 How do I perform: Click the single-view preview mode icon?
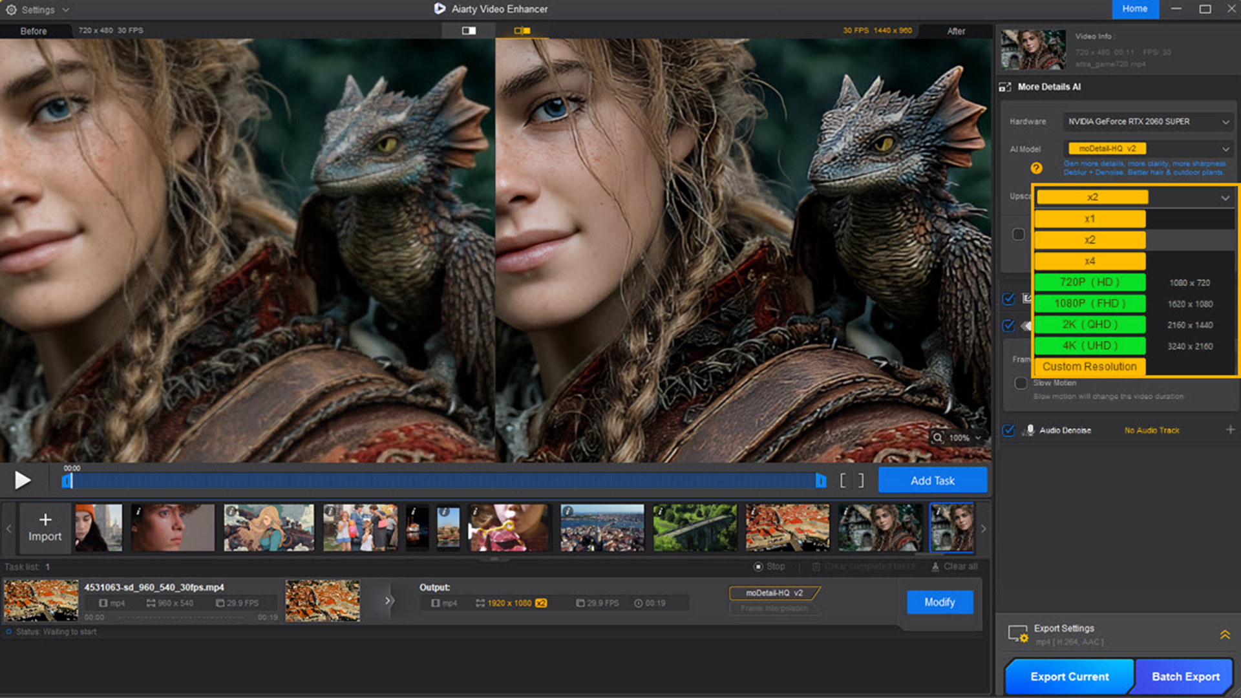tap(469, 30)
